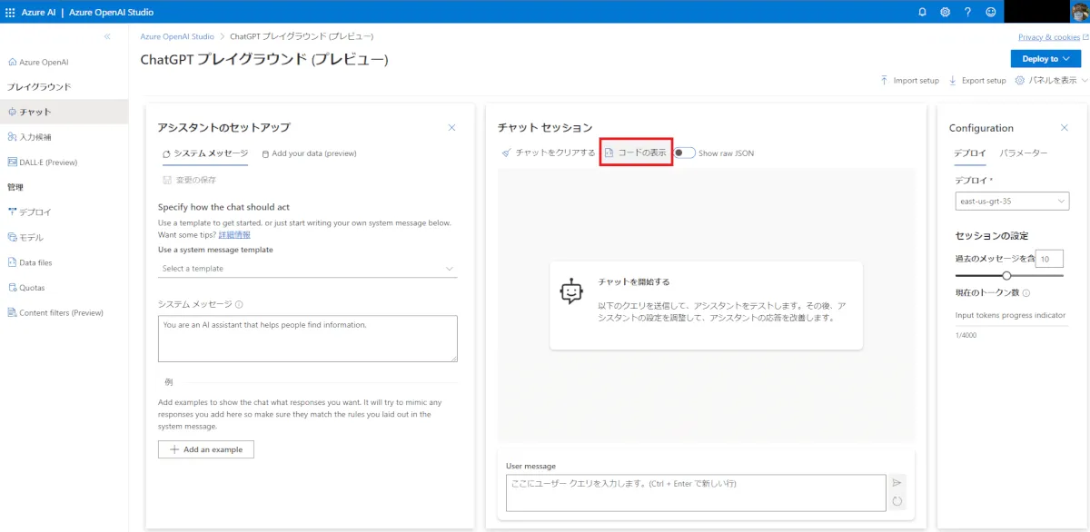Open the notifications bell icon
Viewport: 1090px width, 532px height.
coord(922,12)
